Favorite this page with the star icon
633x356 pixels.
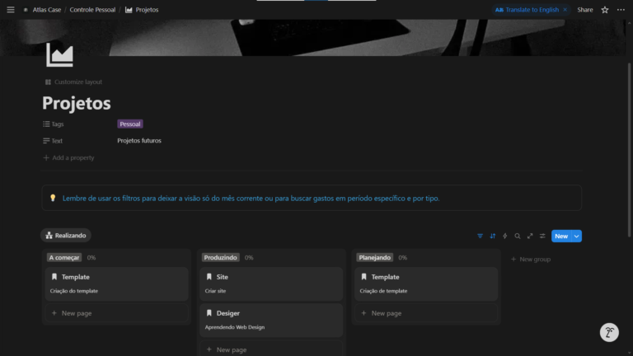[x=604, y=10]
